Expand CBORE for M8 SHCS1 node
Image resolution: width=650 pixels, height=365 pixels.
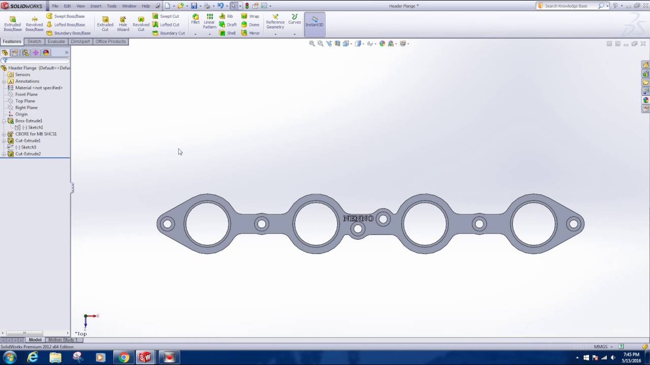[4, 134]
